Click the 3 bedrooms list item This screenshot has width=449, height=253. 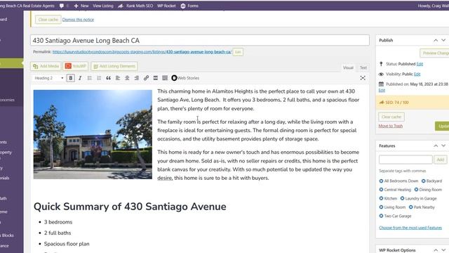58,222
